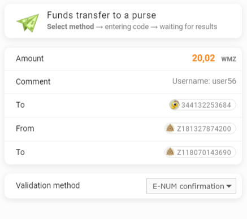
Task: Click the Comment row label
Action: click(x=33, y=82)
